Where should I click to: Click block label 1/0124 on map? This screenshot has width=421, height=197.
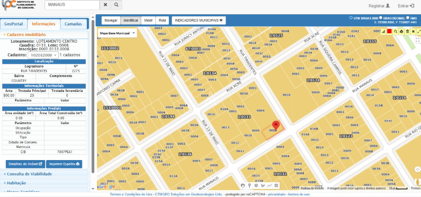tap(313, 80)
